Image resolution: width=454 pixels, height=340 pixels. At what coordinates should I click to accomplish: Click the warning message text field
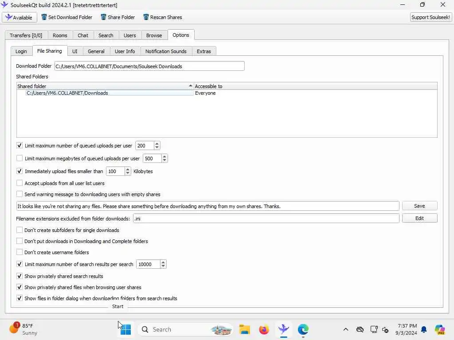coord(208,206)
